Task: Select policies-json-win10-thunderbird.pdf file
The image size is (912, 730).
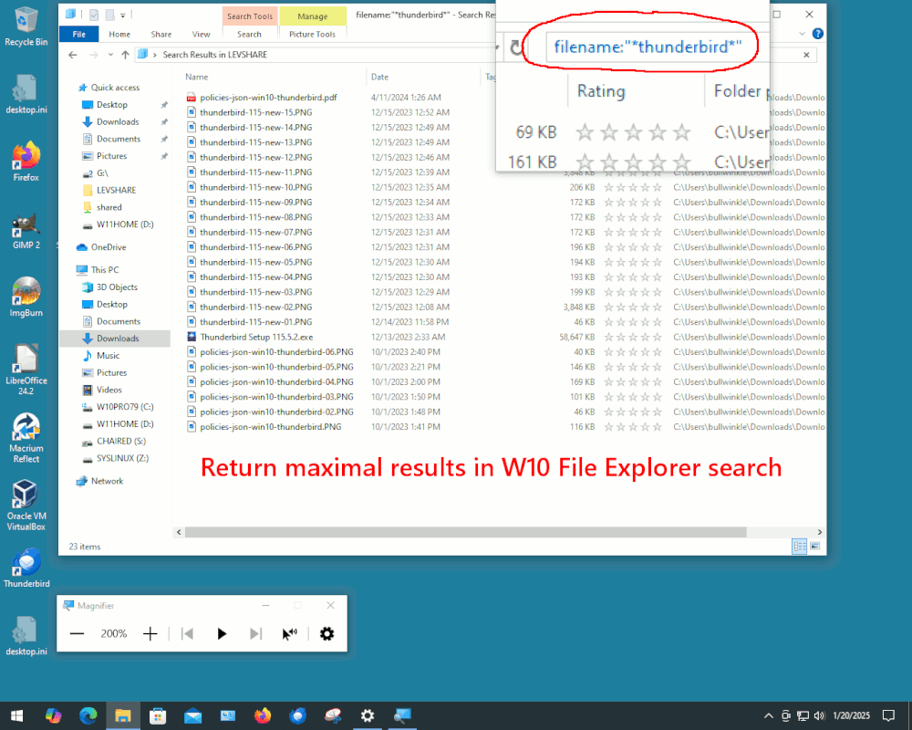Action: coord(268,98)
